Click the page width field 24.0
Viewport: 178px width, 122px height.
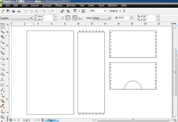(x=45, y=16)
